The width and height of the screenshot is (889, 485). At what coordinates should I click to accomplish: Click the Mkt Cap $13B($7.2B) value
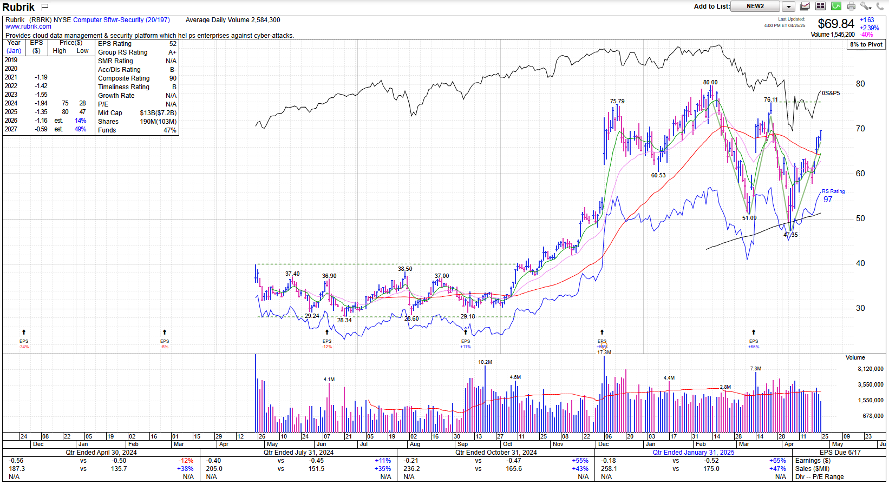pyautogui.click(x=158, y=113)
